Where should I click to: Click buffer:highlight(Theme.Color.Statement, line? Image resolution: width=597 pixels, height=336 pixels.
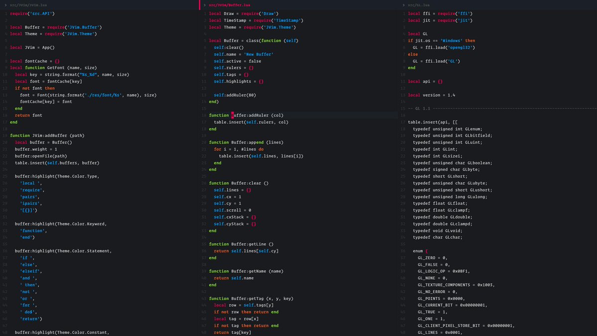tap(63, 251)
